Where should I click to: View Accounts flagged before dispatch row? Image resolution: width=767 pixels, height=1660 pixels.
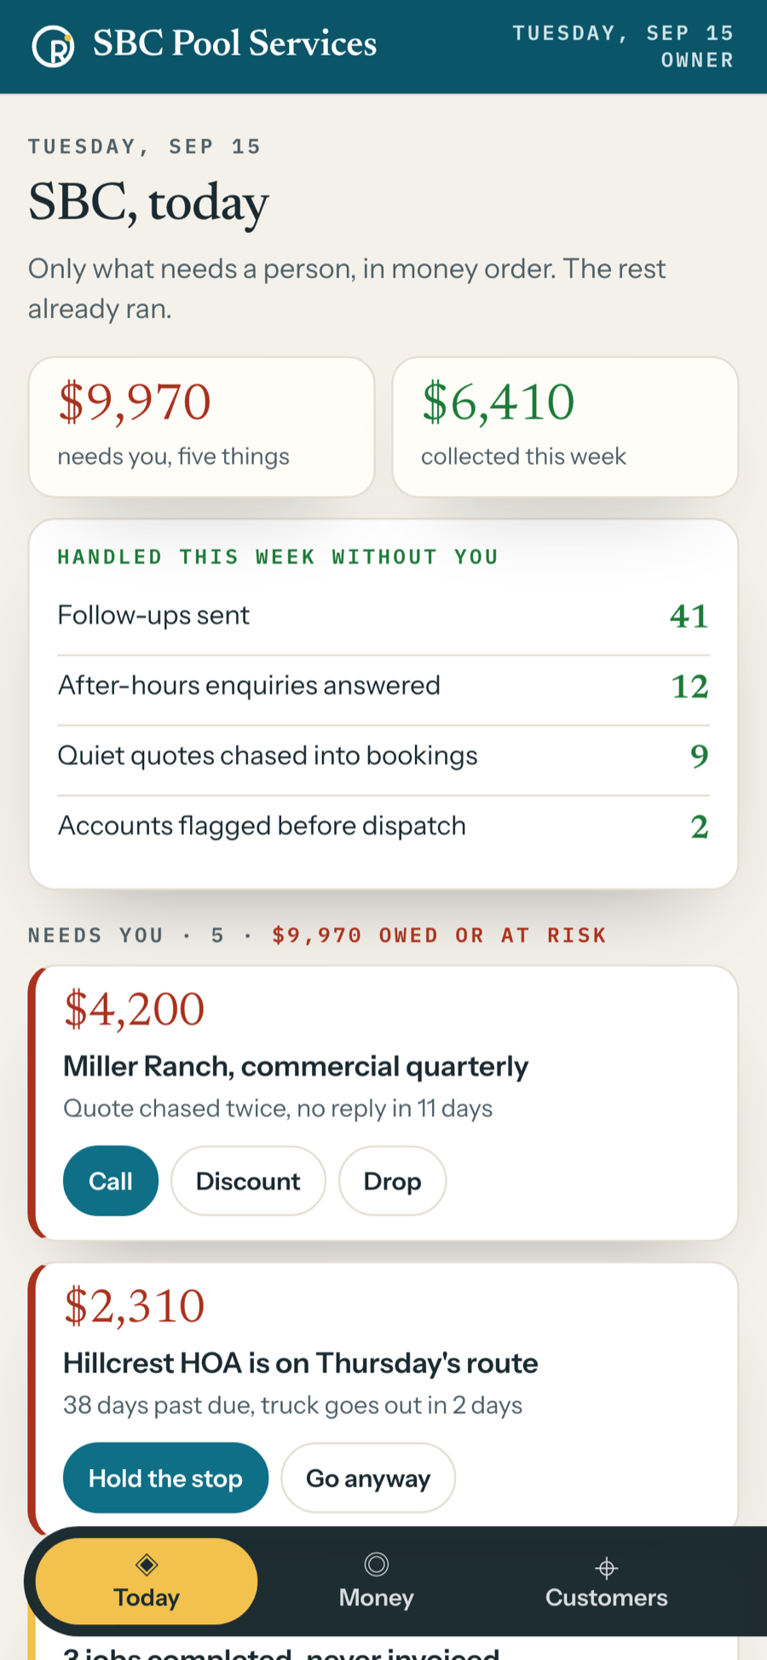point(383,826)
